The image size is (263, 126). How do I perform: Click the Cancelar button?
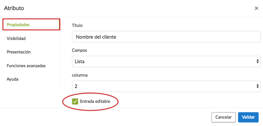(x=223, y=117)
